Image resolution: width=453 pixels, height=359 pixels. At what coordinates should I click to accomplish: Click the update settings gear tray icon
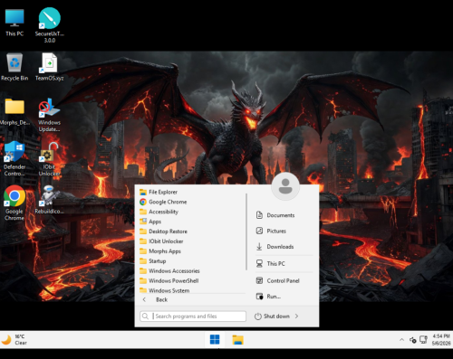click(x=413, y=340)
